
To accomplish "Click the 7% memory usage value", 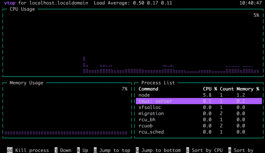I will pyautogui.click(x=124, y=89).
